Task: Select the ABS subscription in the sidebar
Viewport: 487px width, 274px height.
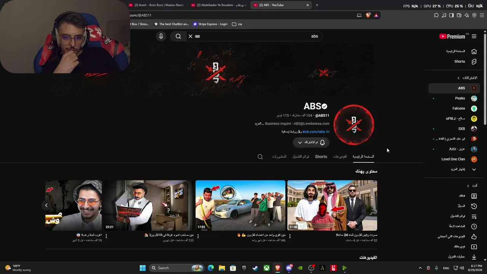Action: pos(454,88)
